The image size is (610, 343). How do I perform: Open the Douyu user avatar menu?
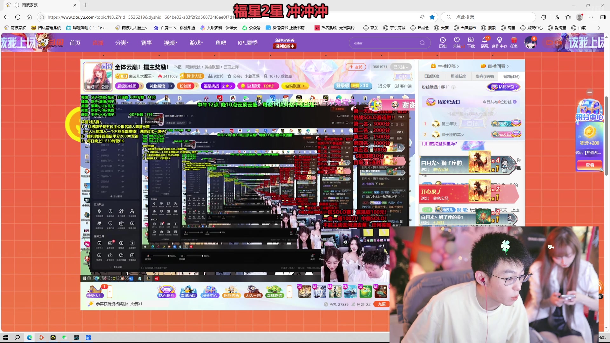(x=531, y=43)
